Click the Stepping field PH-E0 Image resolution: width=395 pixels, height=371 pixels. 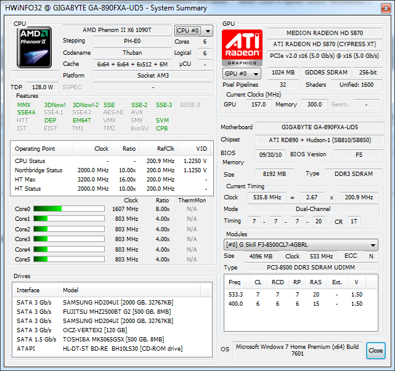tap(132, 41)
